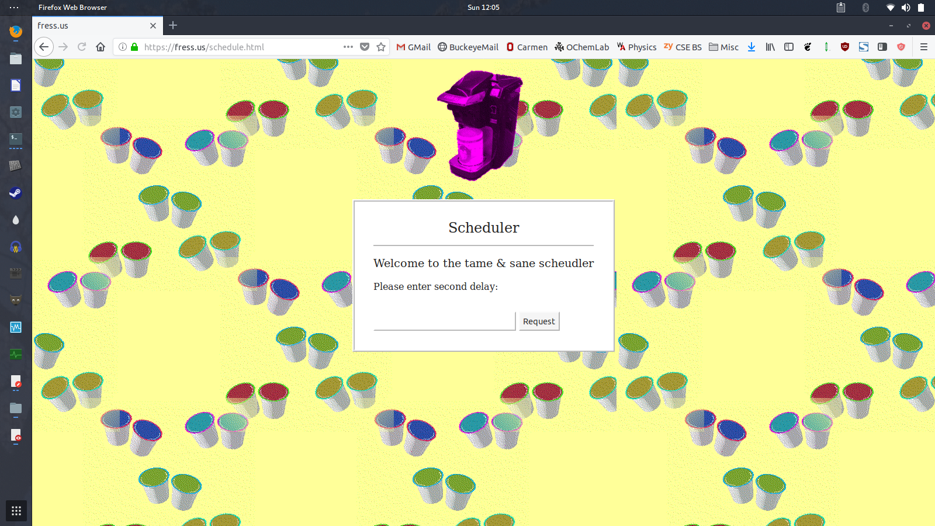Image resolution: width=935 pixels, height=526 pixels.
Task: Open the gray grid-panel app in dock
Action: tap(16, 166)
